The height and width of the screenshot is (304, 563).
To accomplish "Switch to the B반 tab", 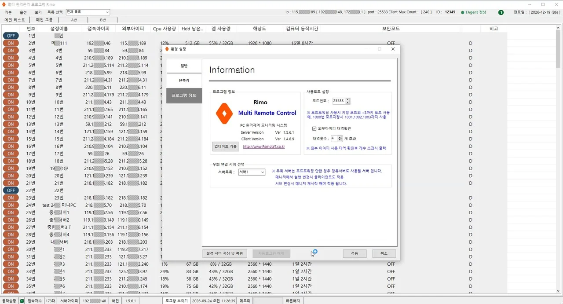I will (103, 20).
